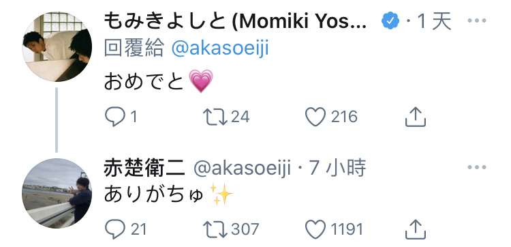The height and width of the screenshot is (247, 511).
Task: View 赤楚衛二's beach profile picture
Action: 57,193
